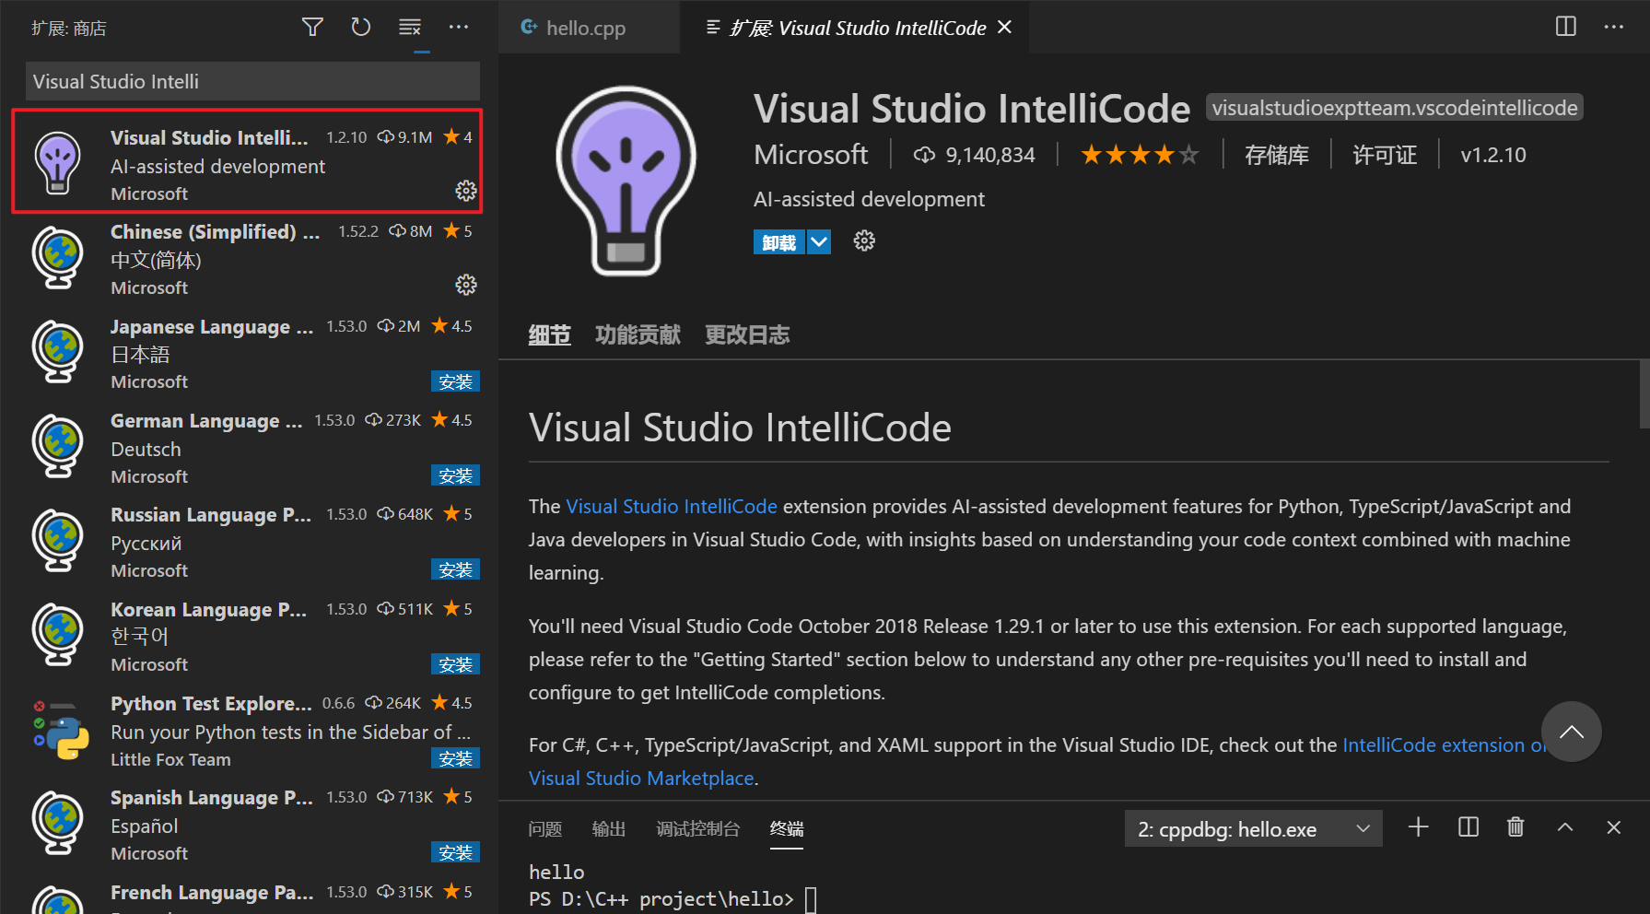
Task: Select Russian Language Pack list item
Action: pyautogui.click(x=247, y=543)
